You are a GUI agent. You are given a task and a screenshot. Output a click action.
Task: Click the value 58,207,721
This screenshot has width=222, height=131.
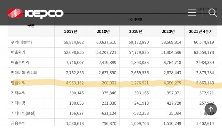106,52
